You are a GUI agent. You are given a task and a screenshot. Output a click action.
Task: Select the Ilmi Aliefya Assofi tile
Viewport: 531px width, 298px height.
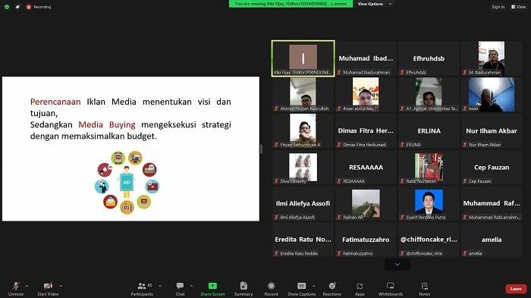(x=303, y=203)
